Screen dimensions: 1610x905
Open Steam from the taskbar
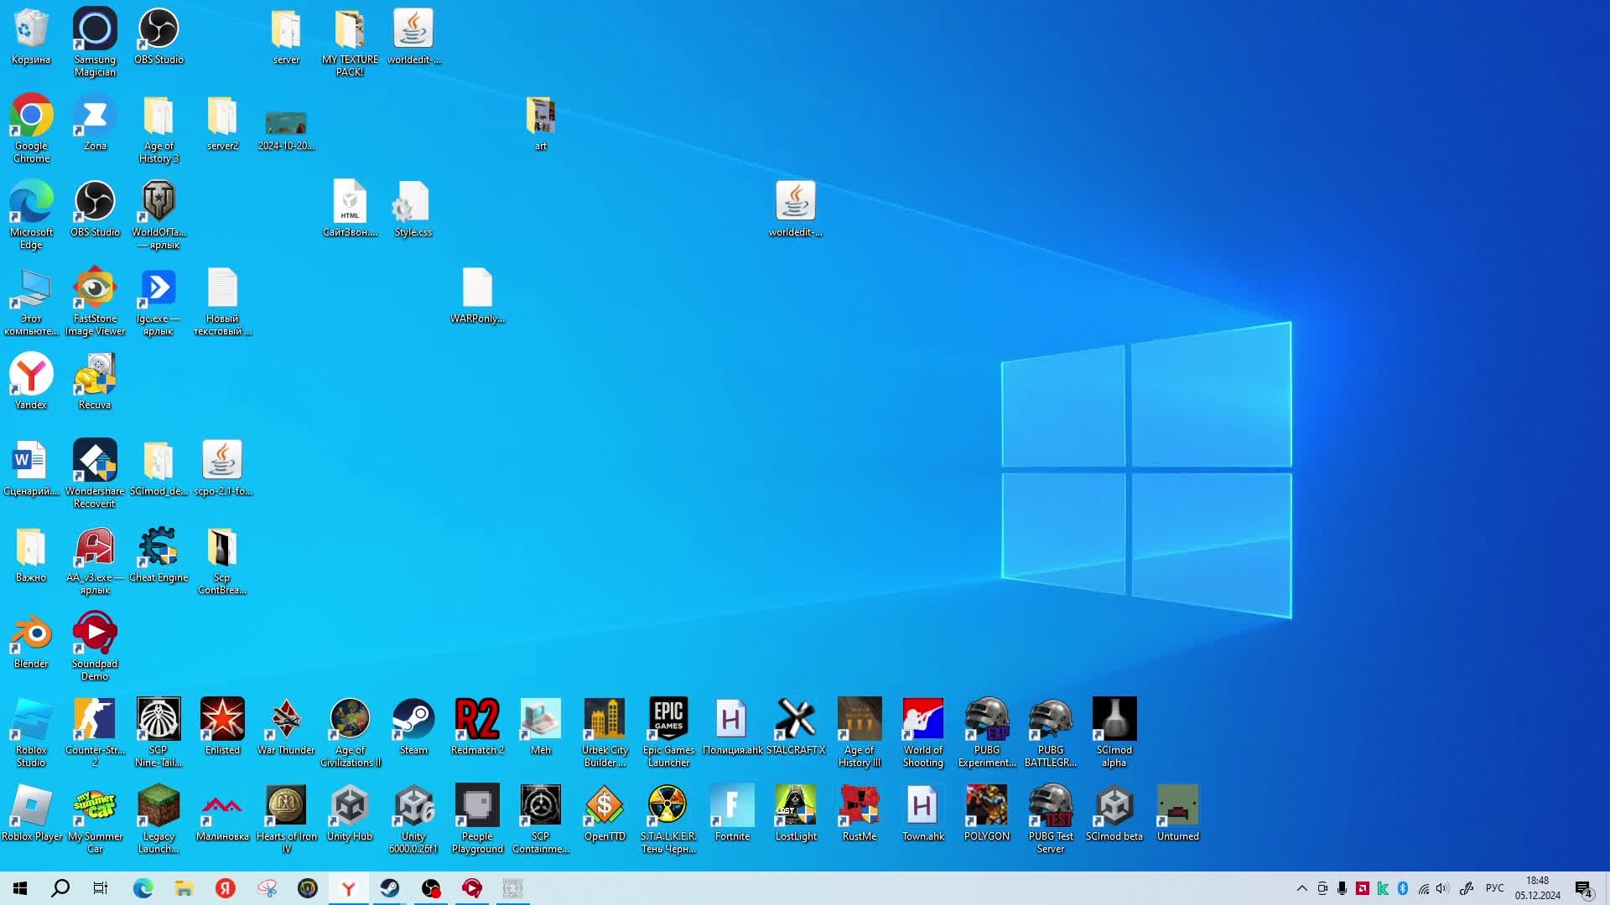click(x=390, y=888)
